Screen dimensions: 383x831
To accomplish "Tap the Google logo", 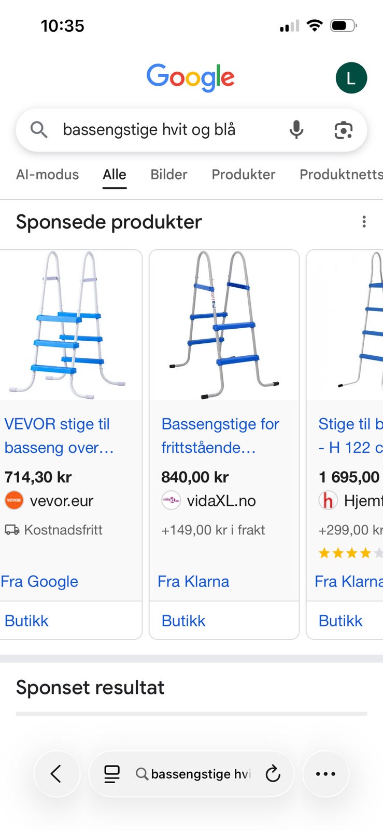I will pos(190,77).
